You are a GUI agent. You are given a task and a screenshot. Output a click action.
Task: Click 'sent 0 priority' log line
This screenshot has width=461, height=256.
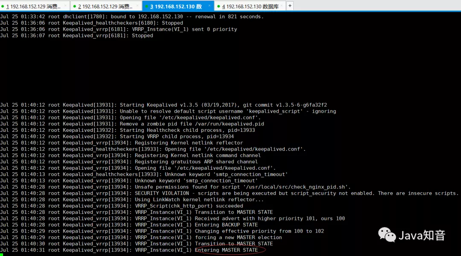point(119,29)
